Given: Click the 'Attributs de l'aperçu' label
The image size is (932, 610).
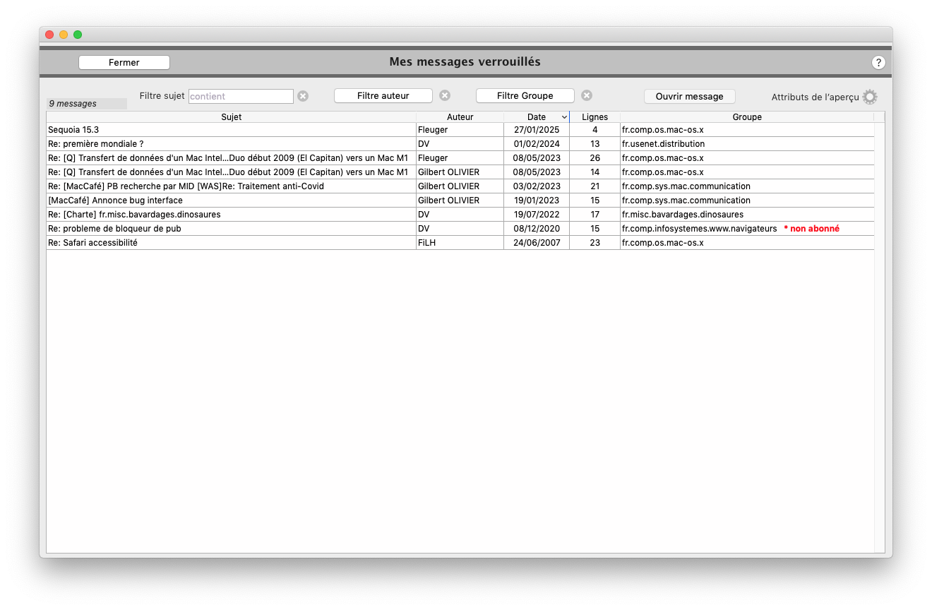Looking at the screenshot, I should click(815, 97).
